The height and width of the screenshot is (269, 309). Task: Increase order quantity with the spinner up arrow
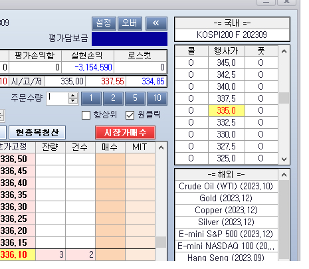coord(73,96)
